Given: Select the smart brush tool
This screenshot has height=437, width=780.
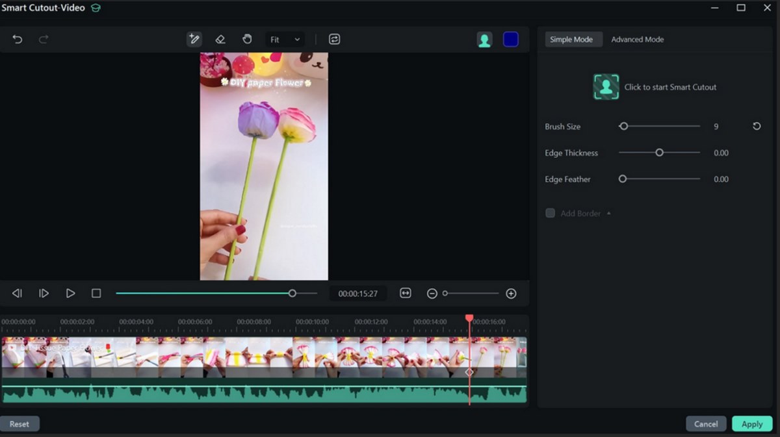Looking at the screenshot, I should 194,40.
